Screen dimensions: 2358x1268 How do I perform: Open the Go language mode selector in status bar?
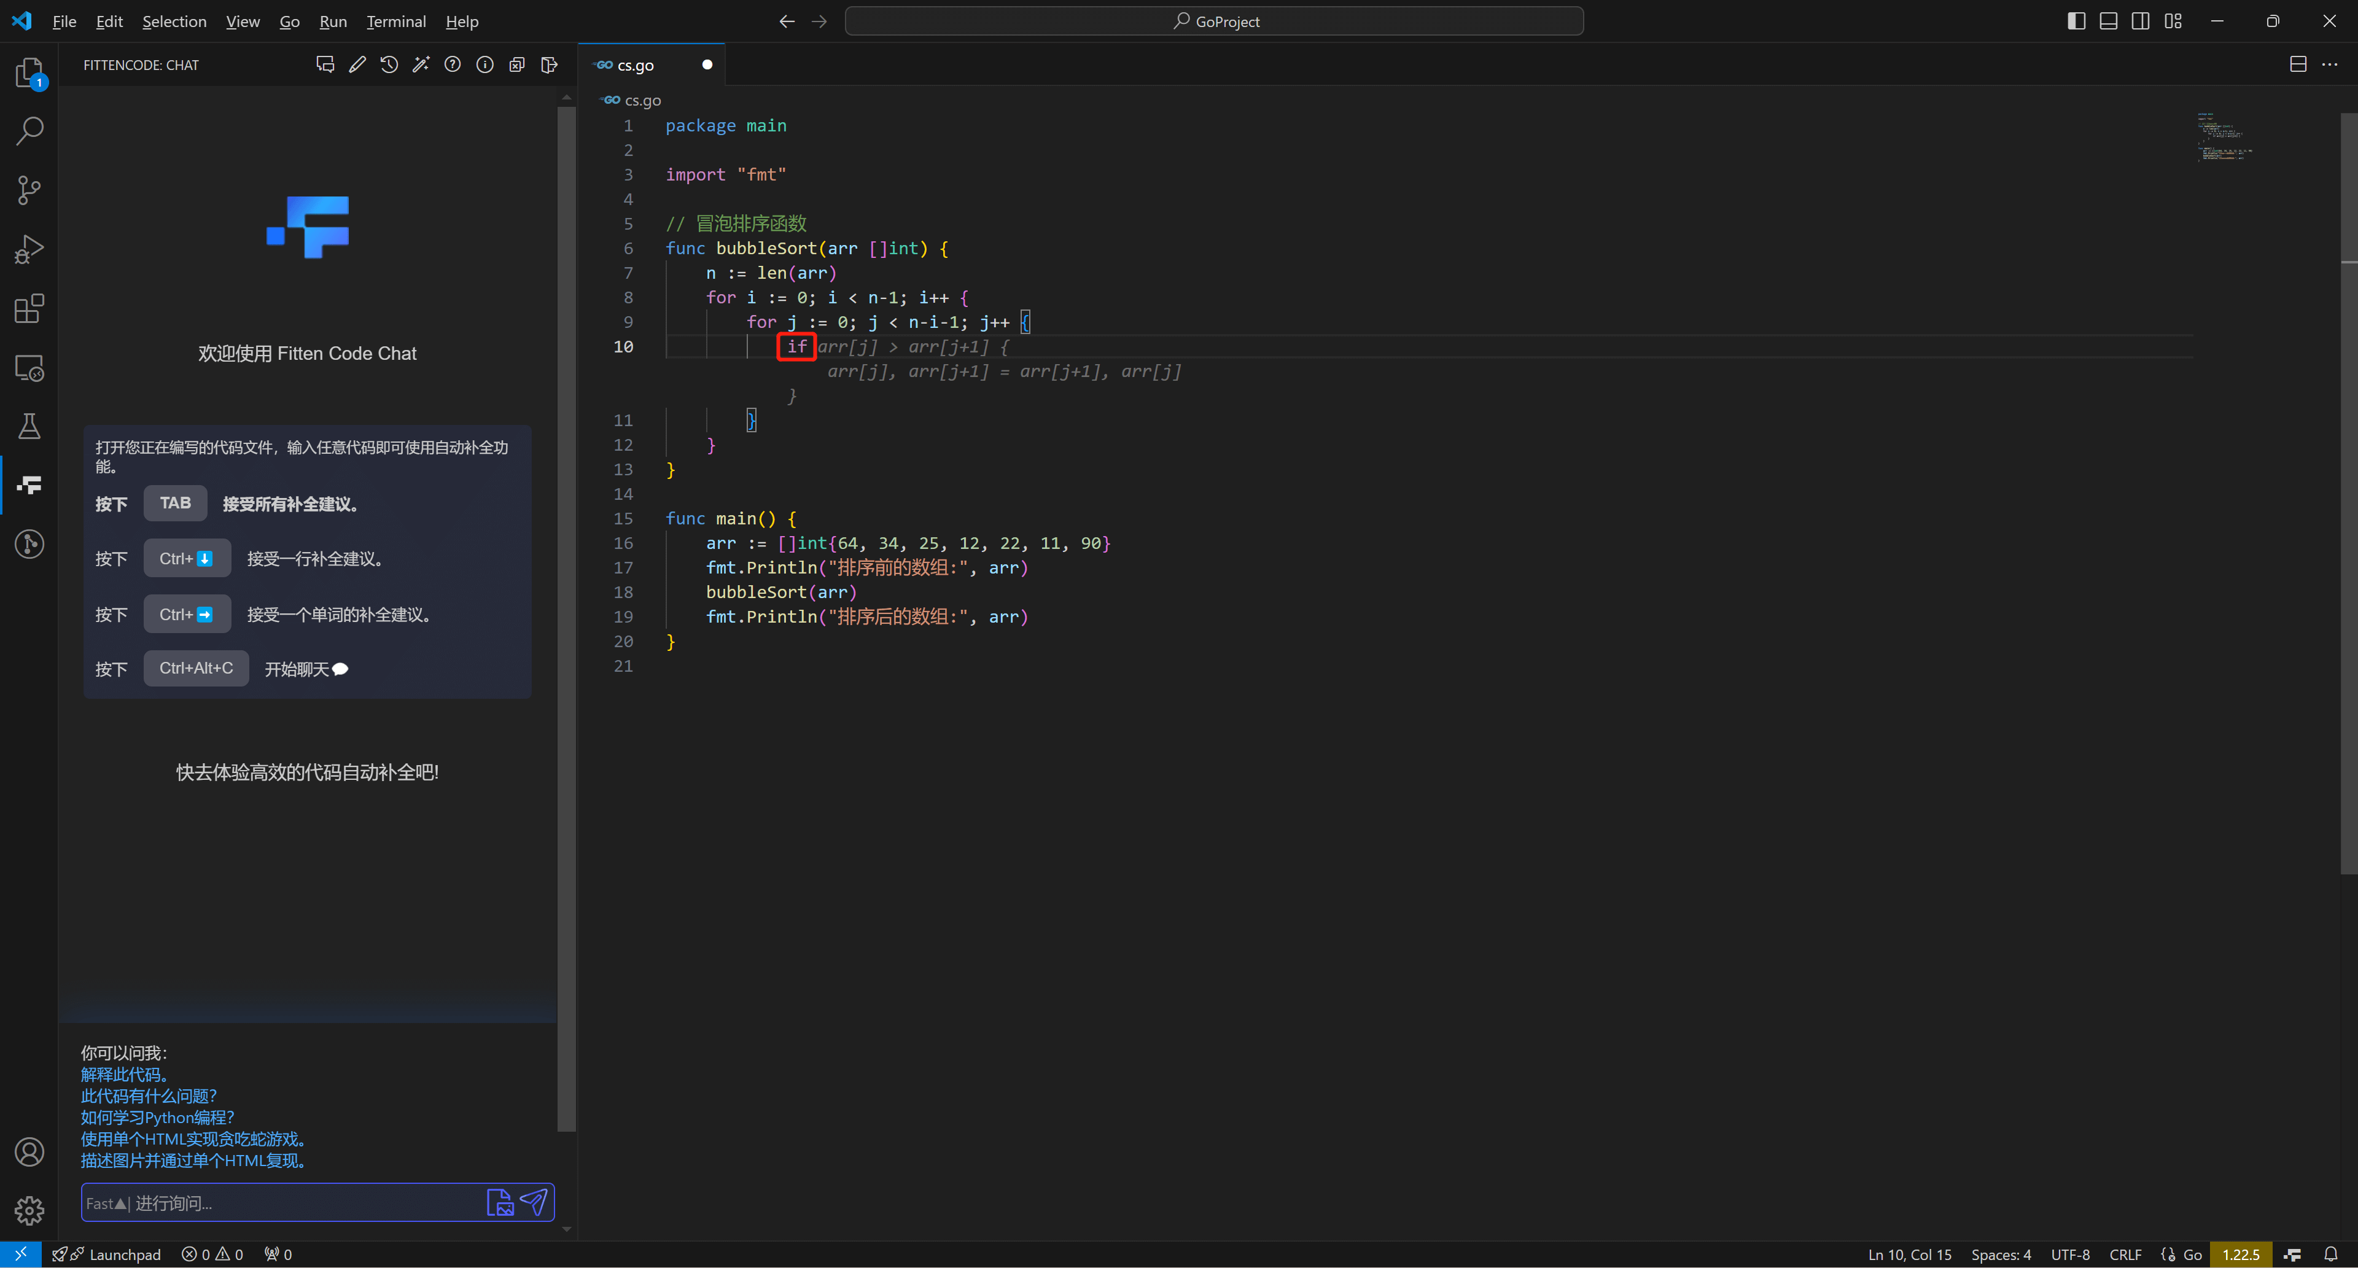[2192, 1254]
